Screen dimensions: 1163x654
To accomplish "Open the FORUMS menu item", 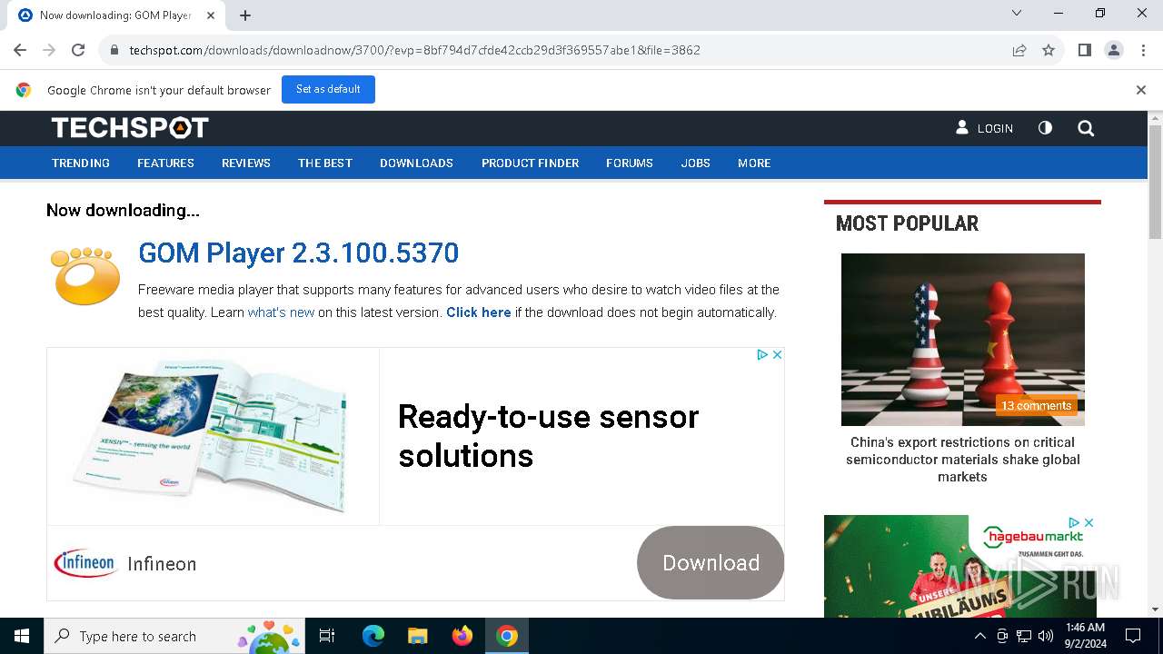I will tap(630, 163).
